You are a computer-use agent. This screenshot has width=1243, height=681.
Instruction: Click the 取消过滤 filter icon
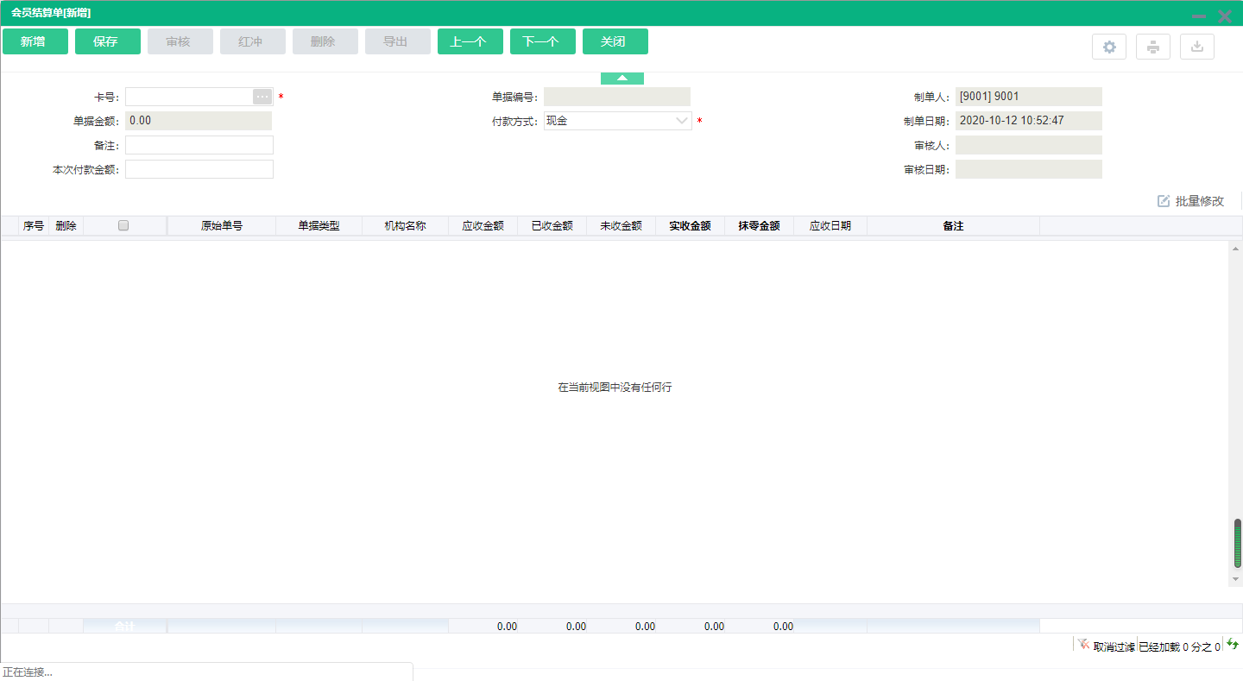(x=1083, y=645)
